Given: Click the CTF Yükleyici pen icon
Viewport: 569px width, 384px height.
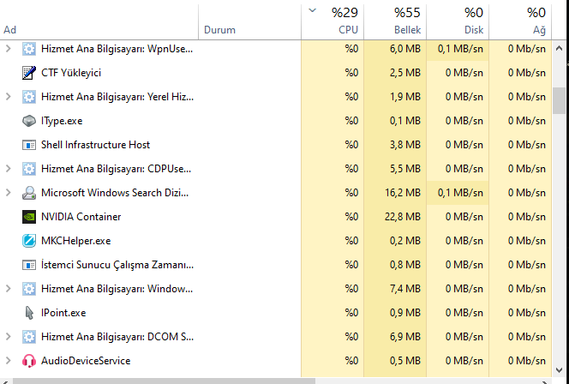Looking at the screenshot, I should [29, 73].
